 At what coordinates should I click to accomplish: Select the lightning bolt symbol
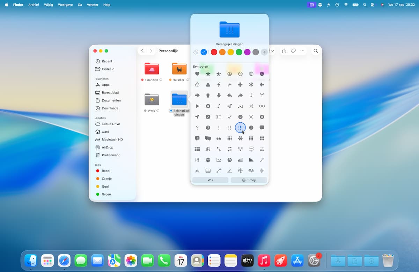(x=219, y=85)
